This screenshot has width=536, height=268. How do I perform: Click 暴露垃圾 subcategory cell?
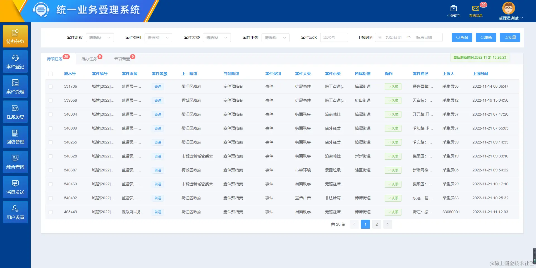tap(333, 170)
